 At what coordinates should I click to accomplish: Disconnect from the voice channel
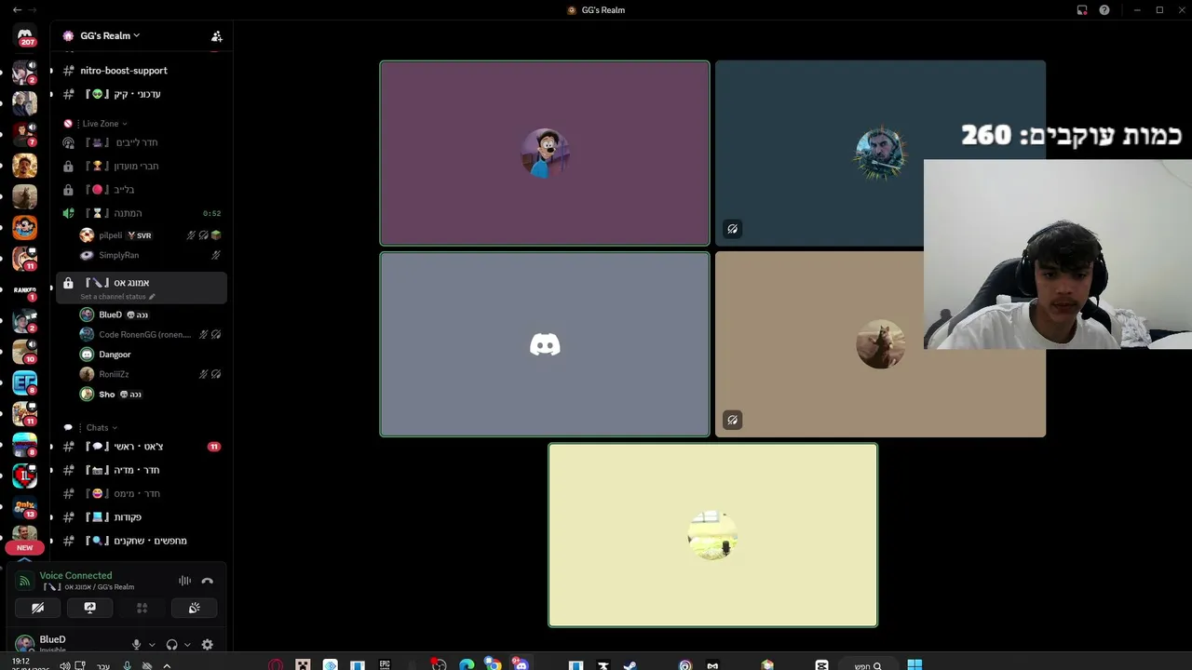pyautogui.click(x=207, y=581)
